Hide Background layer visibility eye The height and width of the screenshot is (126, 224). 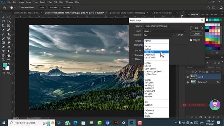[188, 82]
